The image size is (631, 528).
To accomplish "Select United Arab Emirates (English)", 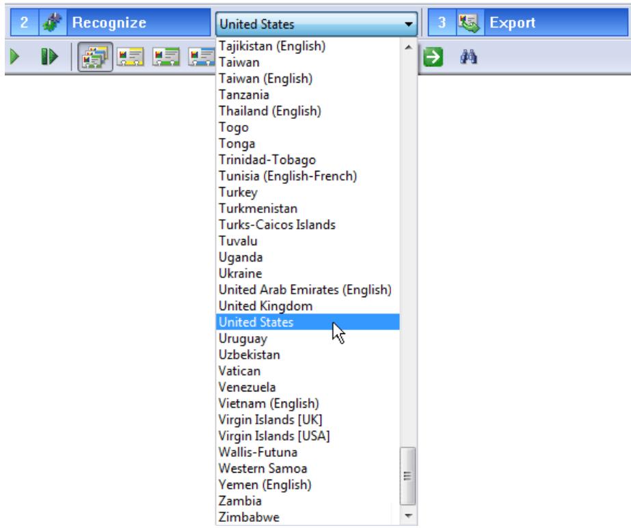I will pyautogui.click(x=308, y=290).
